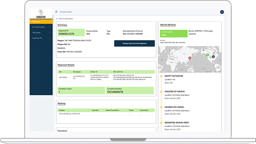
Task: Click Current Location Joliet box
Action: coord(174,33)
